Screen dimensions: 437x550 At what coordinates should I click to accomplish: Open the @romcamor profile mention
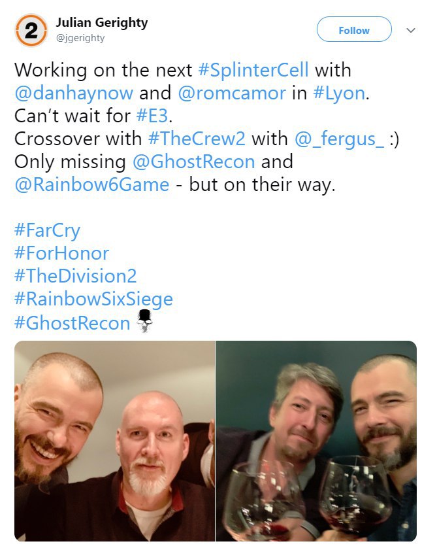pos(232,93)
